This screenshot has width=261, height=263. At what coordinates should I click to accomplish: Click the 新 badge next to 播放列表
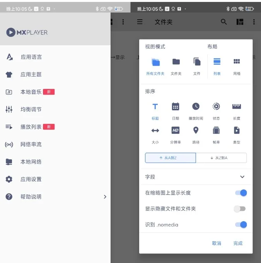click(x=49, y=127)
